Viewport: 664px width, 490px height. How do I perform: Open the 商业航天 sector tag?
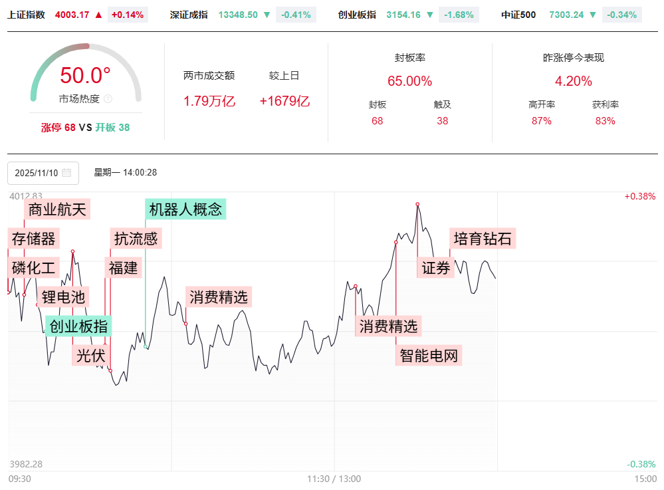tap(57, 210)
